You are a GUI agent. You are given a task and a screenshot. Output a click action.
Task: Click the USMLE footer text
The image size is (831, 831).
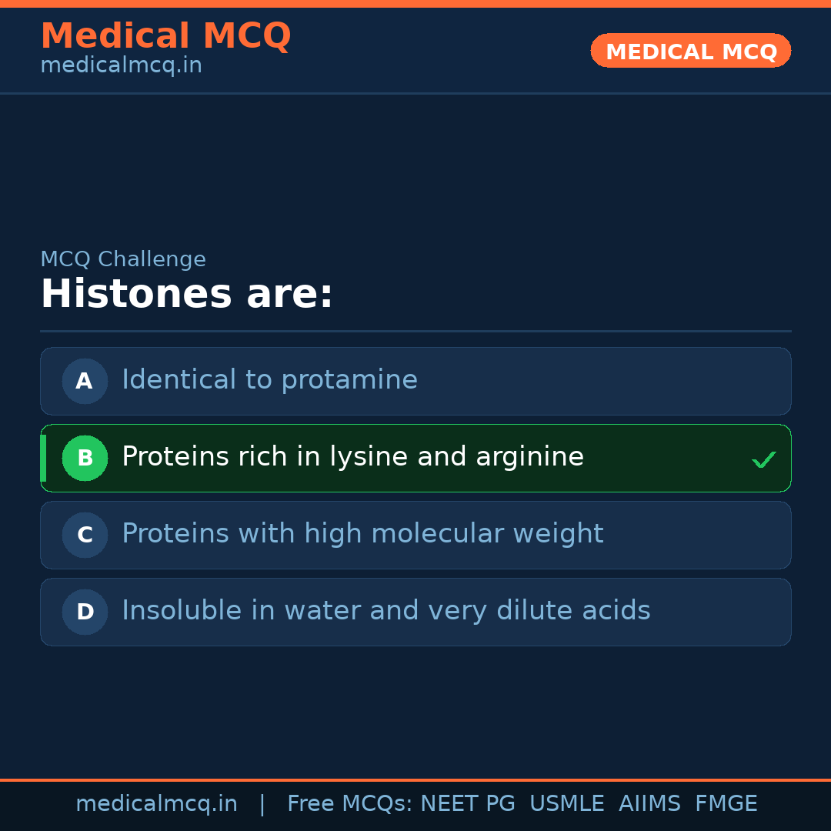coord(566,804)
